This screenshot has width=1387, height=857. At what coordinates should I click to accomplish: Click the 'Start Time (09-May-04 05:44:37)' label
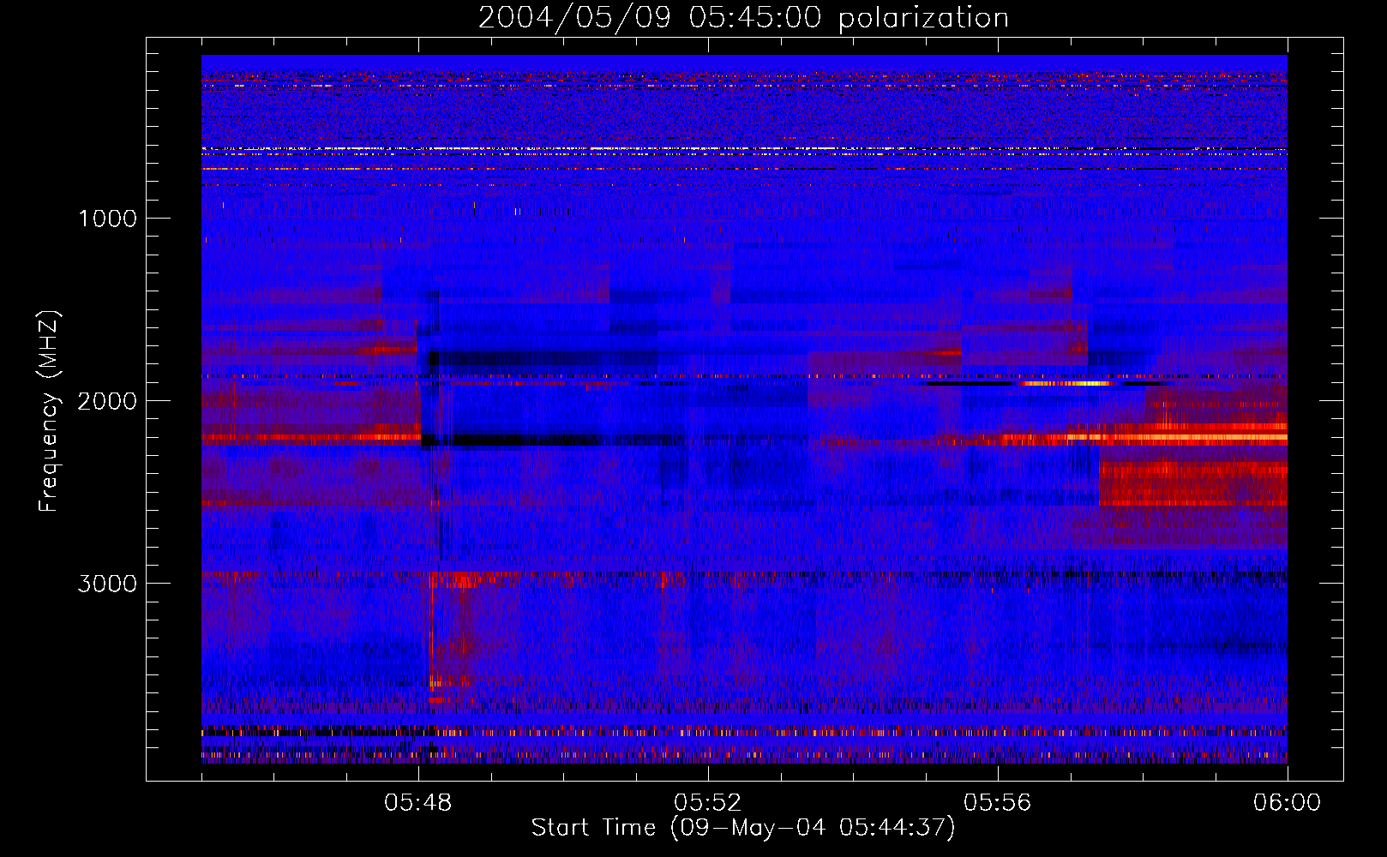point(743,828)
